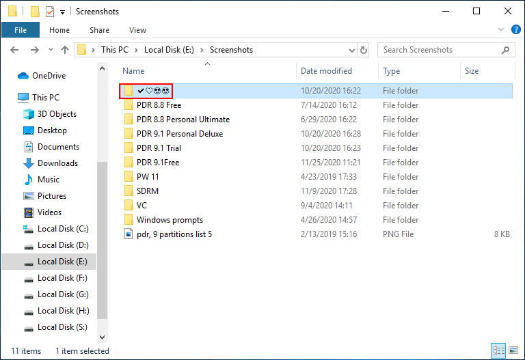Click This PC in the address bar
Viewport: 525px width, 360px height.
tap(115, 50)
